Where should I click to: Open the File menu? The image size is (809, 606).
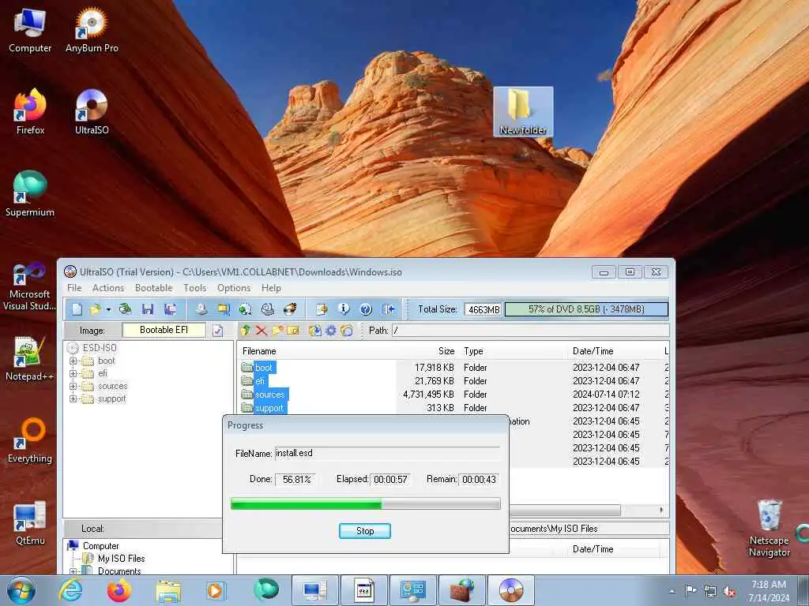[x=74, y=288]
